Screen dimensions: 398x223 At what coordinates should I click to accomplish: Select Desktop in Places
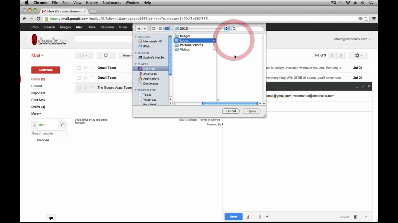pyautogui.click(x=150, y=68)
